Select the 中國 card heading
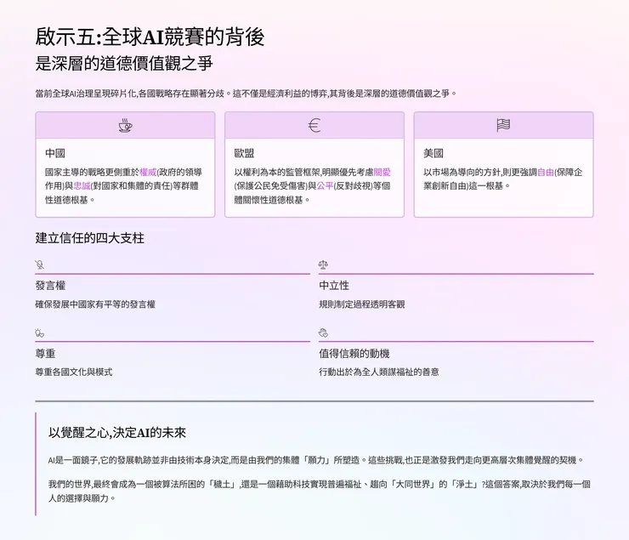The width and height of the screenshot is (629, 540). coord(55,153)
